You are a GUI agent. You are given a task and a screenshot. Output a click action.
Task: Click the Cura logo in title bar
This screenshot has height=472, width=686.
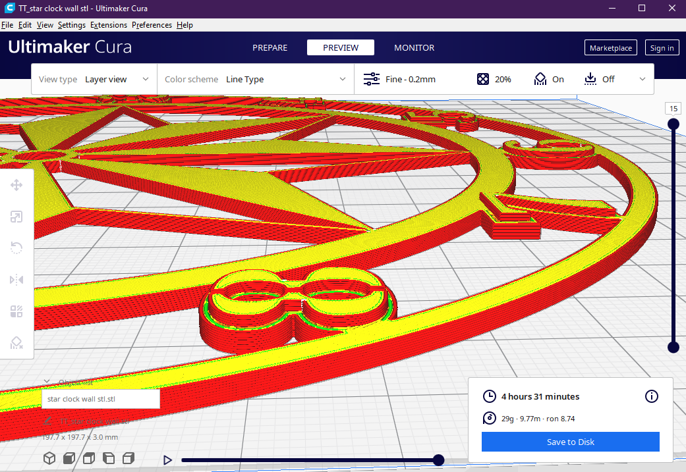(9, 8)
